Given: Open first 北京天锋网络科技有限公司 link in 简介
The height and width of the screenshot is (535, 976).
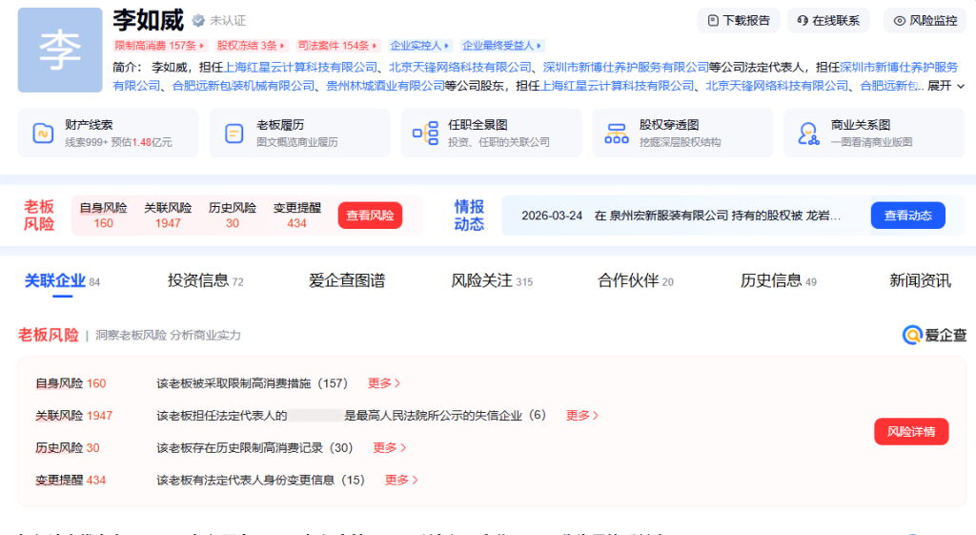Looking at the screenshot, I should pos(460,68).
